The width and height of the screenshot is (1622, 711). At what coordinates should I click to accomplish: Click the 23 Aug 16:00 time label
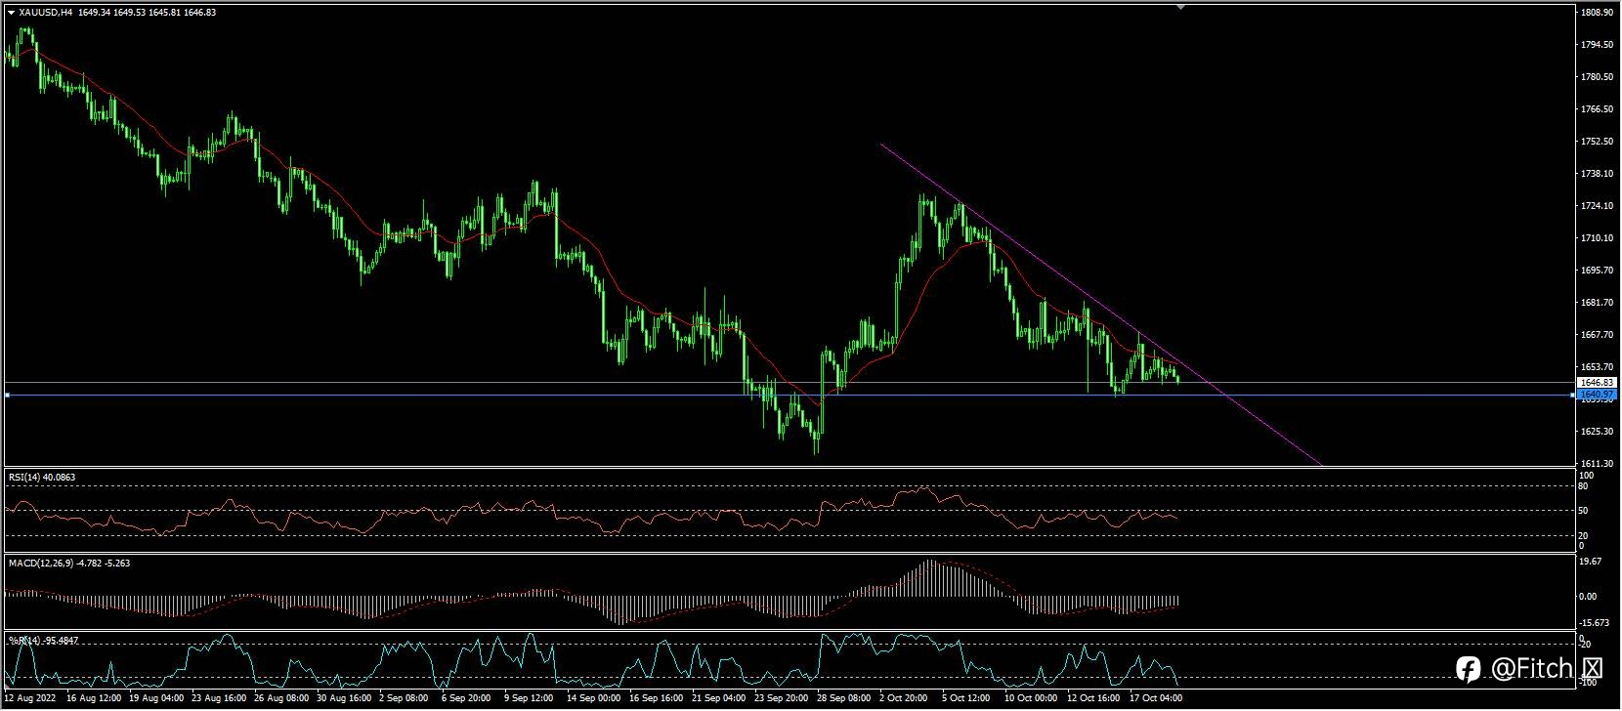[220, 699]
